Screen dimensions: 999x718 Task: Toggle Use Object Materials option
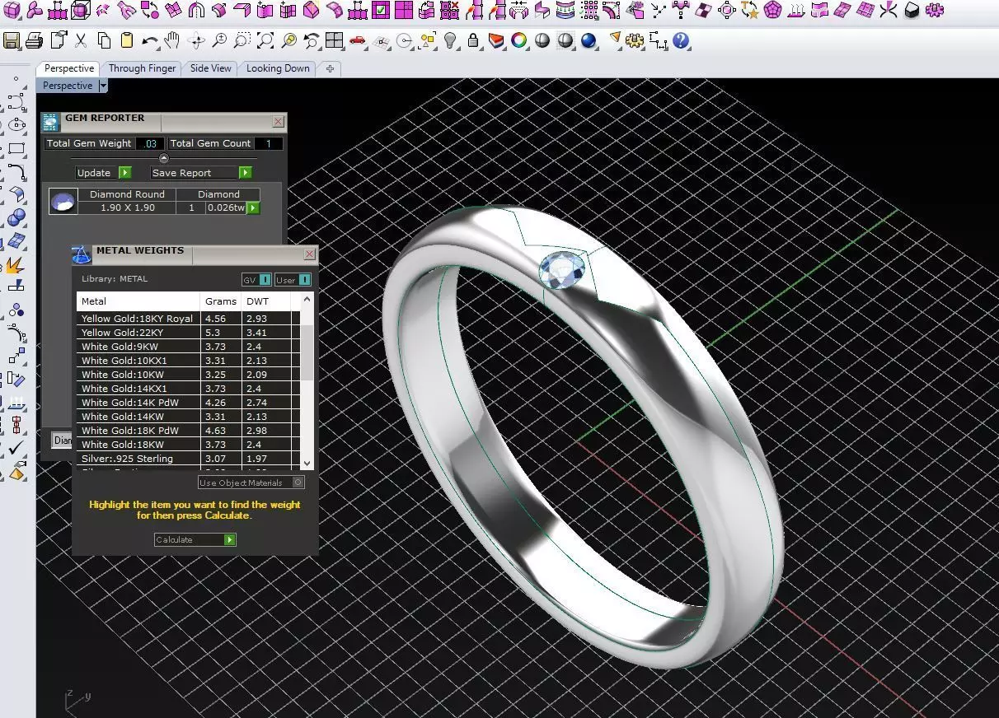click(x=251, y=483)
